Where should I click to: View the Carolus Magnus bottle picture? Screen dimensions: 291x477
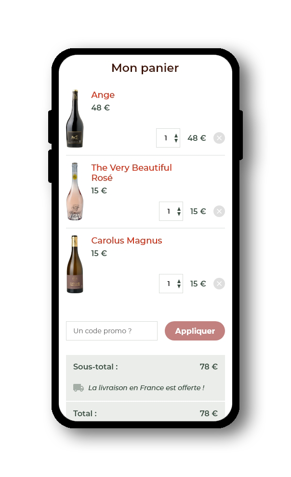coord(75,264)
